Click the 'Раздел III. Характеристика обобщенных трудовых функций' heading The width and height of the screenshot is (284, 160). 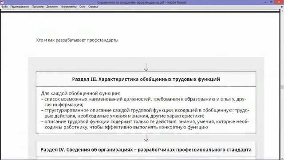(x=146, y=79)
